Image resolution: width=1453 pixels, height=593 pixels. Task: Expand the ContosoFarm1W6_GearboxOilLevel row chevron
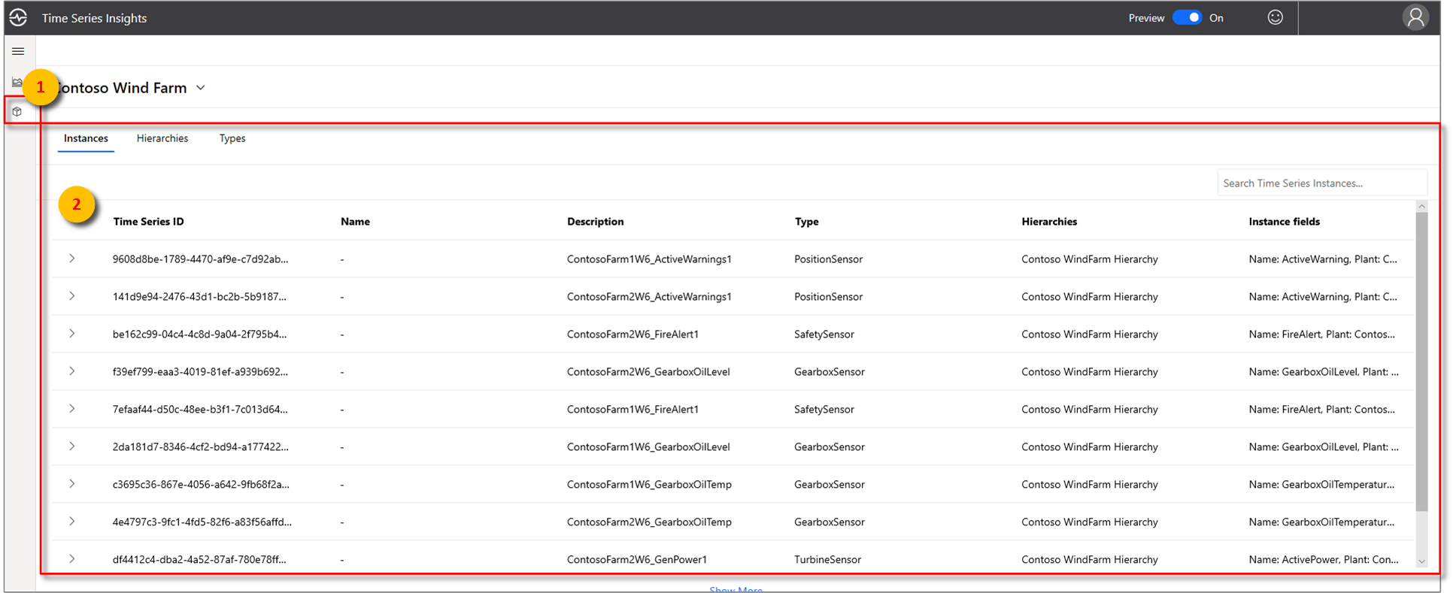point(72,446)
